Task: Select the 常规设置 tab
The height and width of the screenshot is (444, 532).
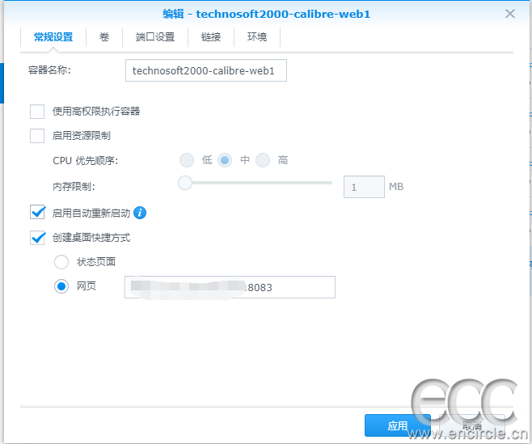Action: pyautogui.click(x=53, y=37)
